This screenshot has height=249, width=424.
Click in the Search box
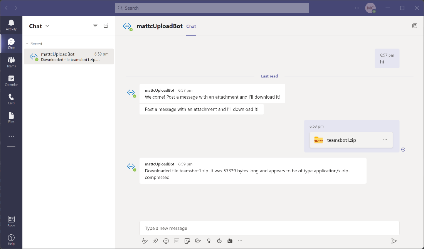(212, 8)
